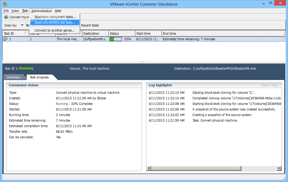Click the Export logs link
Viewport: 288px width, 182px height.
pos(271,85)
